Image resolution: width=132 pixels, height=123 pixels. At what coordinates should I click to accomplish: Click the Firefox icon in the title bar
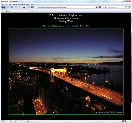point(2,2)
